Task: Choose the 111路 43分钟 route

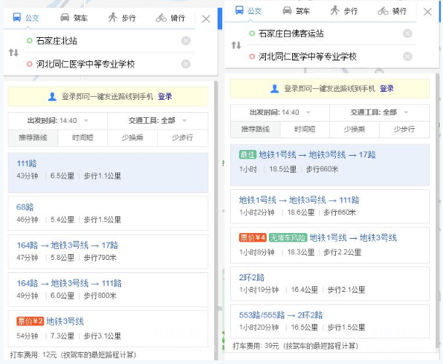Action: point(108,173)
